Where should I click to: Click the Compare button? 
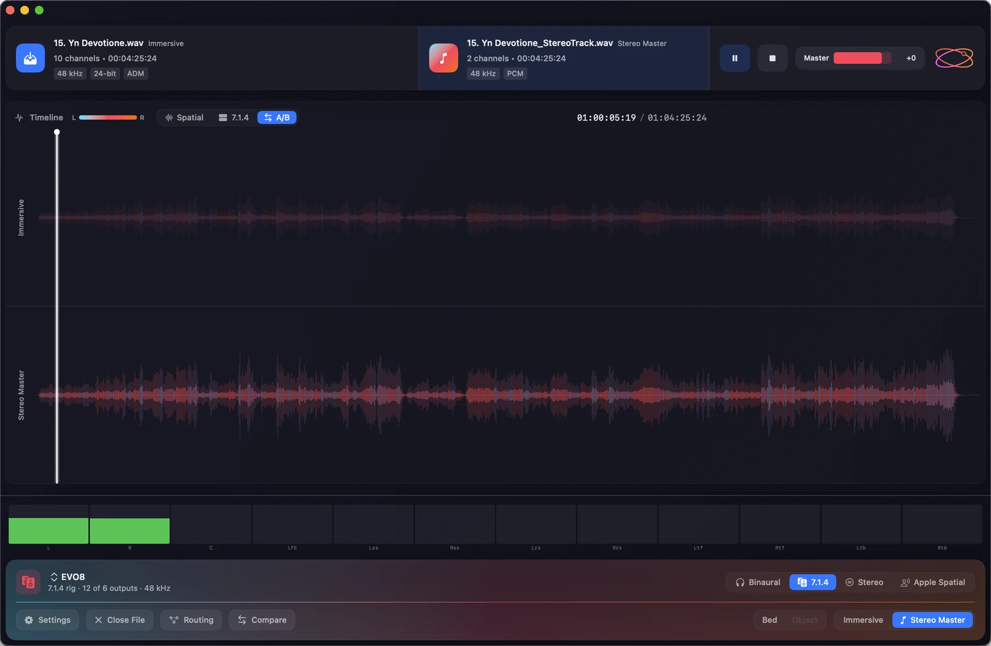262,620
